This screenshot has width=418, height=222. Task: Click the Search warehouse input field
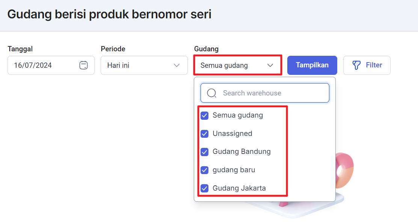pos(265,93)
